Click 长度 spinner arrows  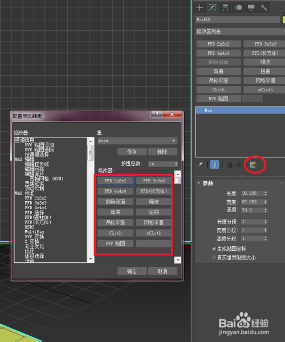click(x=266, y=193)
